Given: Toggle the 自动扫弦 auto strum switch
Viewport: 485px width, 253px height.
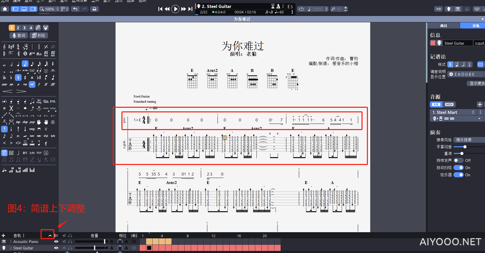Looking at the screenshot, I should pyautogui.click(x=458, y=168).
